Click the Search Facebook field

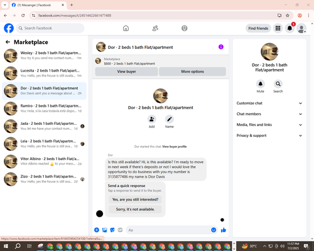click(x=50, y=28)
